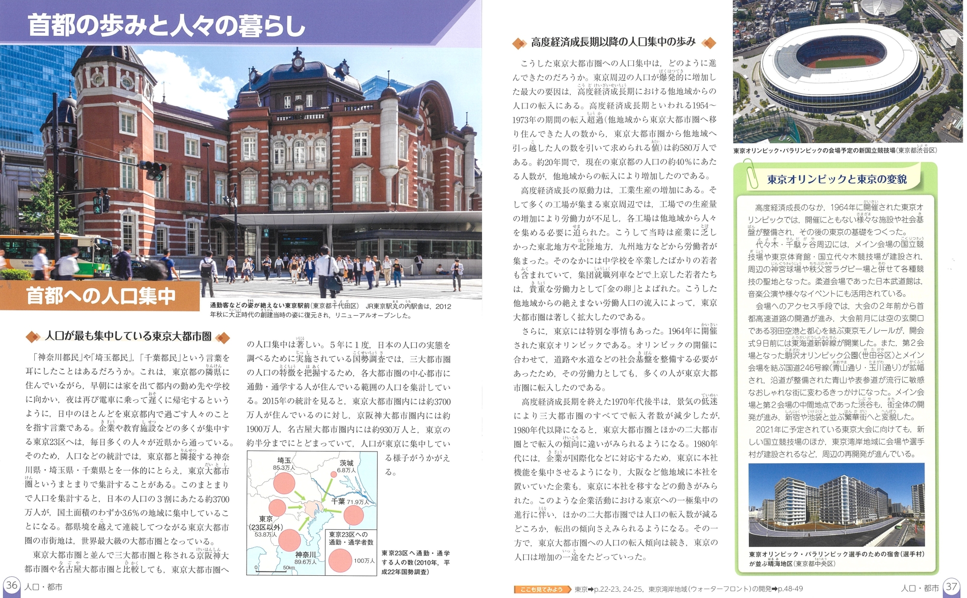Image resolution: width=967 pixels, height=598 pixels.
Task: Click the 100万人 legend circle in the map key
Action: 340,561
